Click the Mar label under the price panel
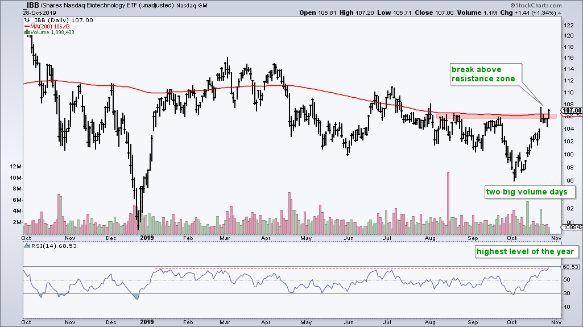Viewport: 583px width, 327px height. pos(225,238)
